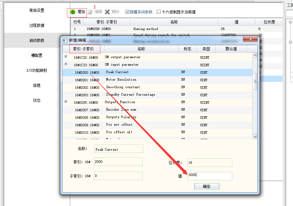Viewport: 293px width, 206px height.
Task: Select the Motor Resolution row
Action: tap(158, 80)
